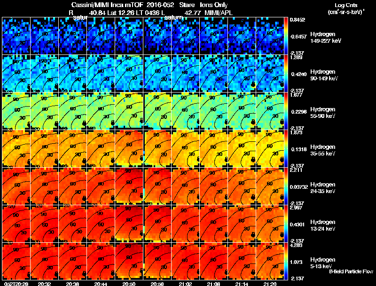
Task: Click the 20:44 time label
Action: (x=101, y=284)
